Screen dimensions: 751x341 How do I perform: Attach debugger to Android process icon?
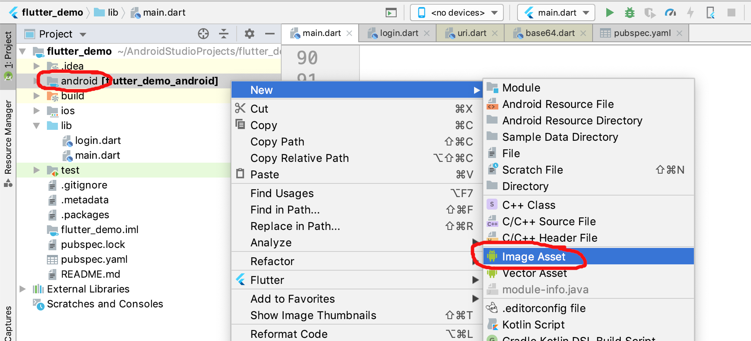click(711, 13)
